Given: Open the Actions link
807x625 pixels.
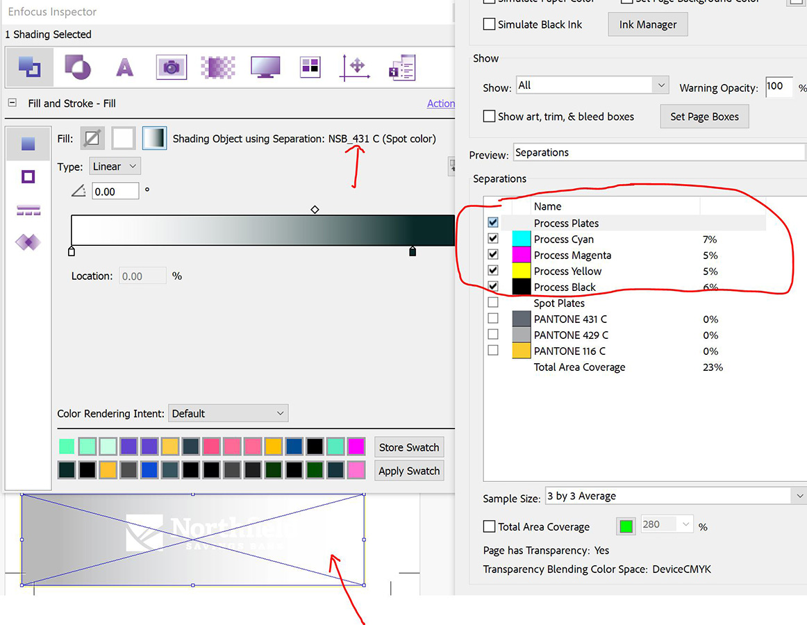Looking at the screenshot, I should [440, 103].
